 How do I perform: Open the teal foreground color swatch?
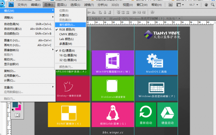tap(15, 105)
